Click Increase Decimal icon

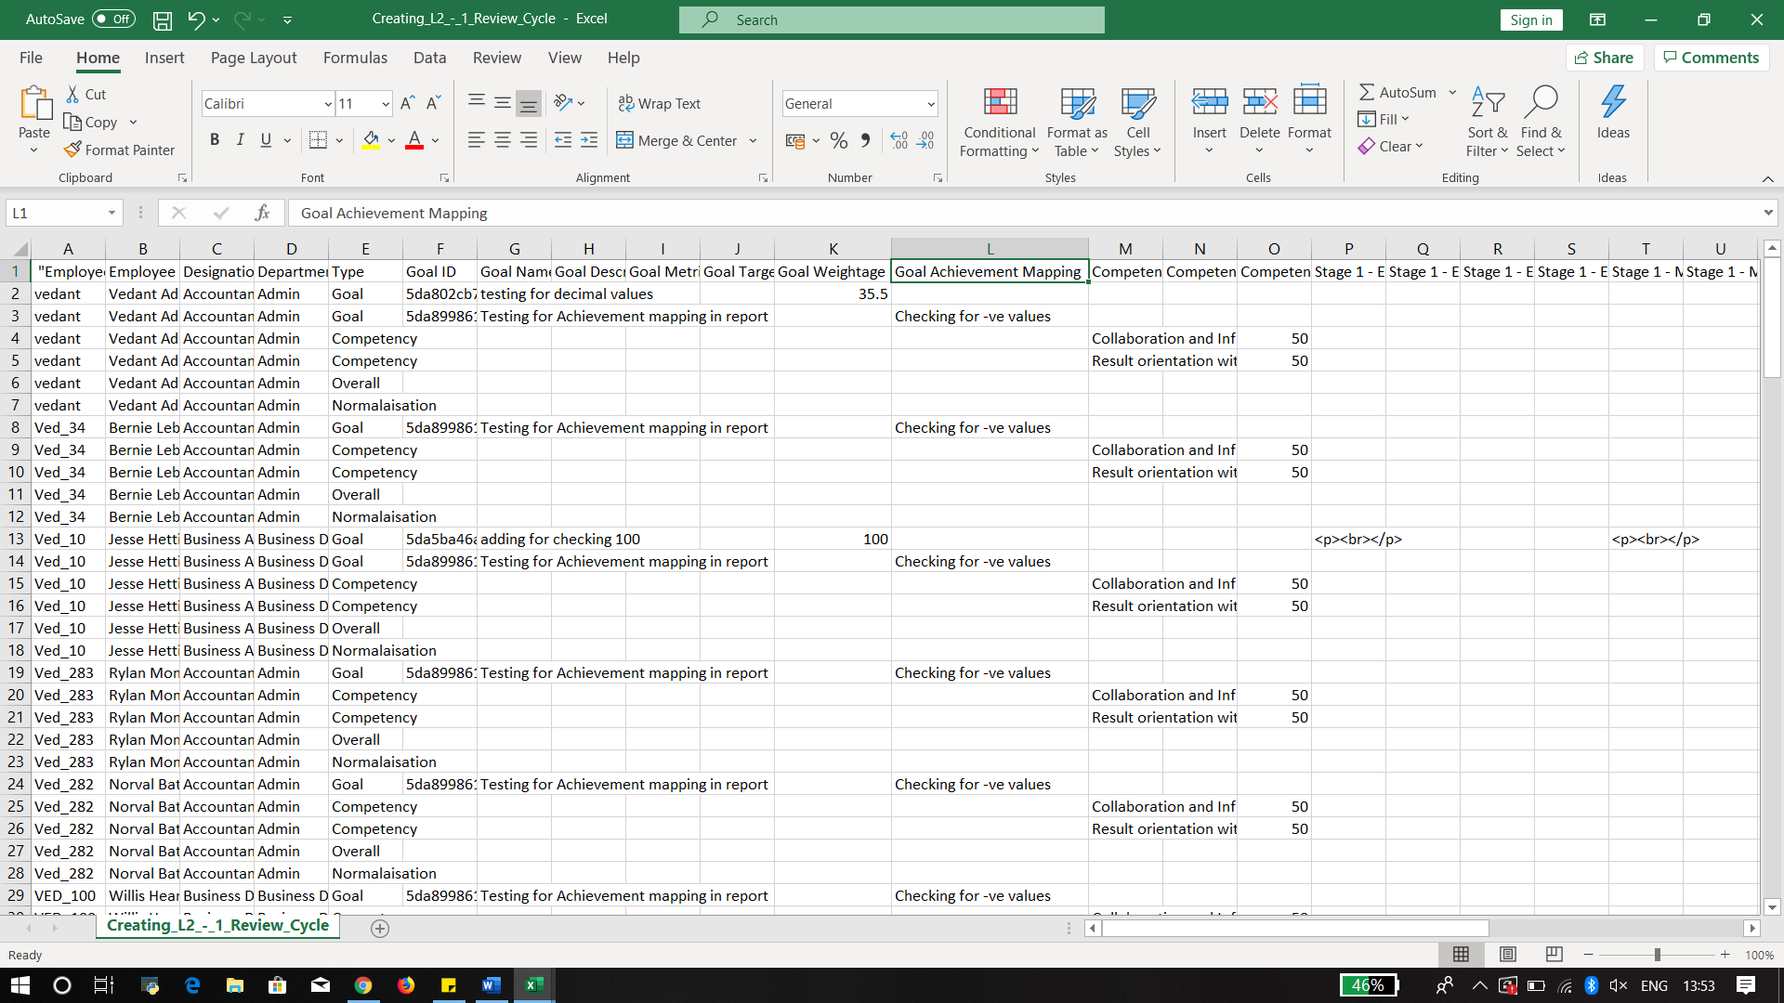pos(899,140)
